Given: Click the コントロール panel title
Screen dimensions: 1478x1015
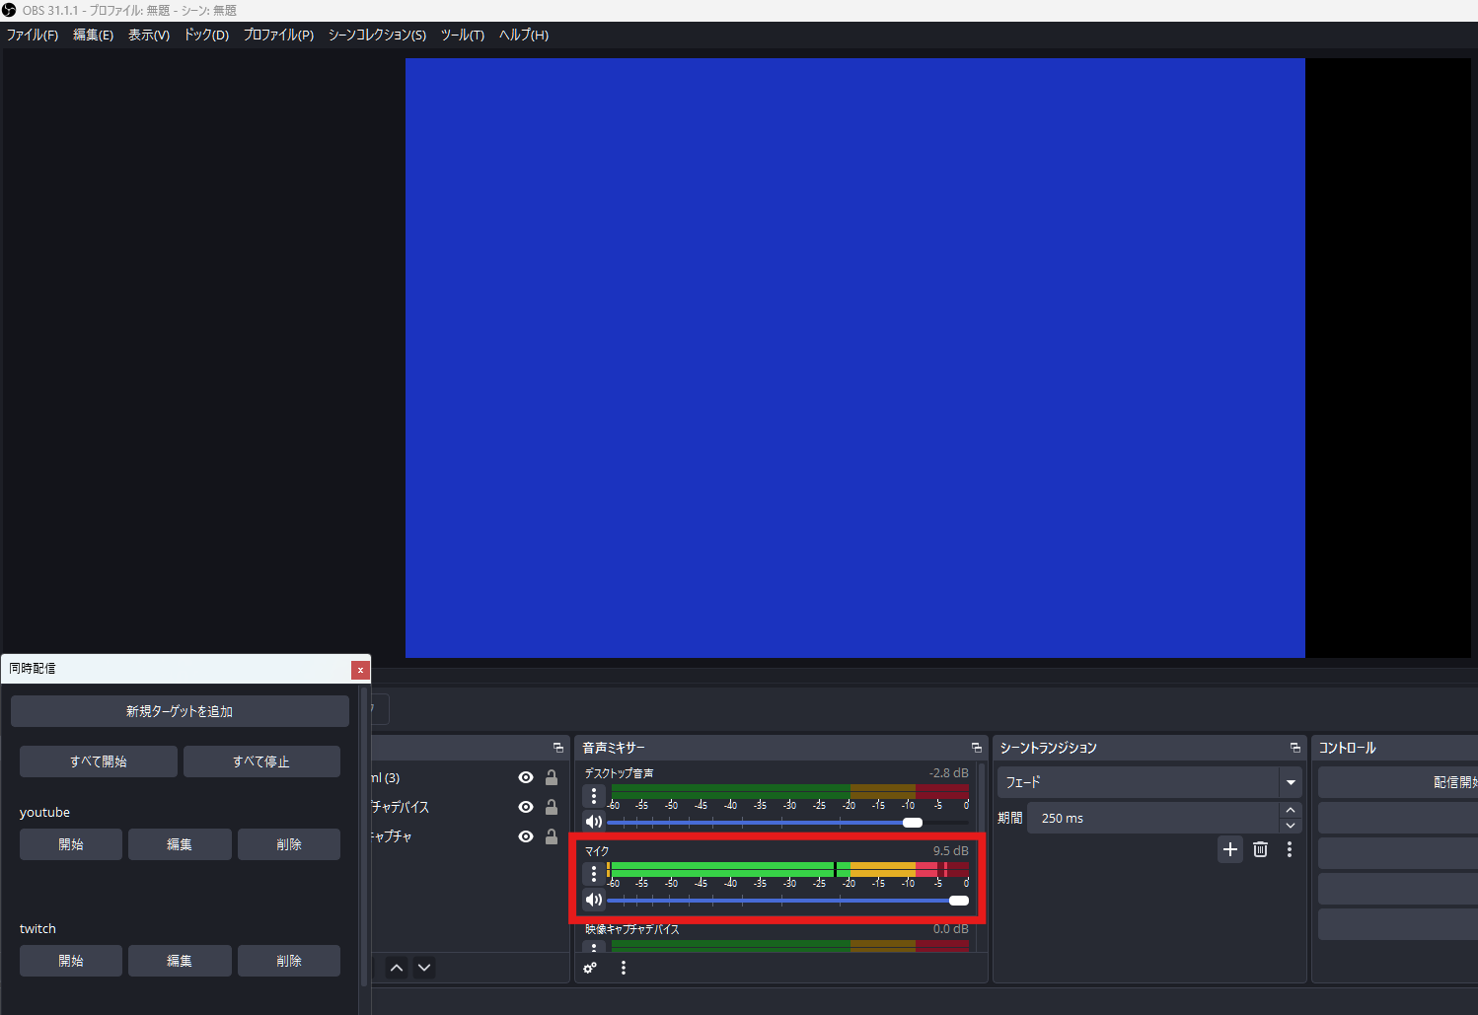Looking at the screenshot, I should point(1347,748).
